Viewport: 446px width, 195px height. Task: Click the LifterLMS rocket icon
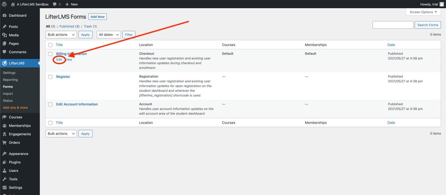coord(4,63)
